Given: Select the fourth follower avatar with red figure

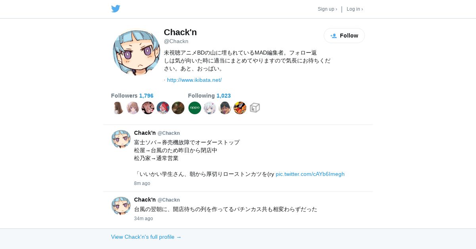Looking at the screenshot, I should (x=163, y=108).
